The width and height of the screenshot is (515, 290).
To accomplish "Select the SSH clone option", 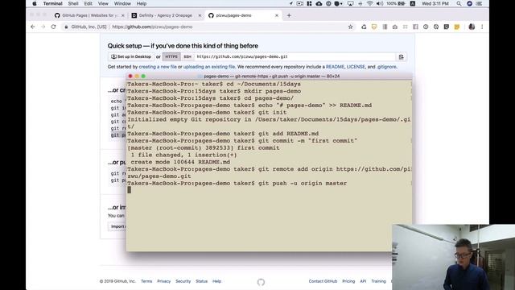I will [x=187, y=57].
